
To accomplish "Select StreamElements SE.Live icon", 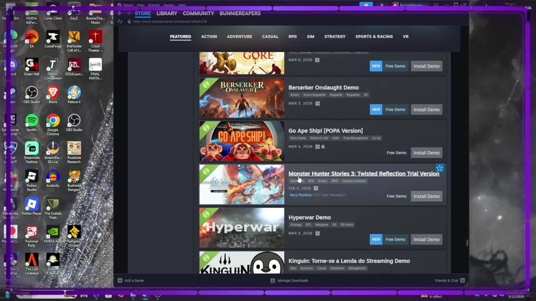I will (x=53, y=153).
